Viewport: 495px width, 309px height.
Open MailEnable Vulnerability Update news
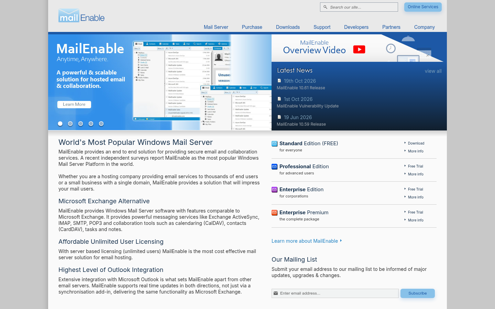coord(308,106)
